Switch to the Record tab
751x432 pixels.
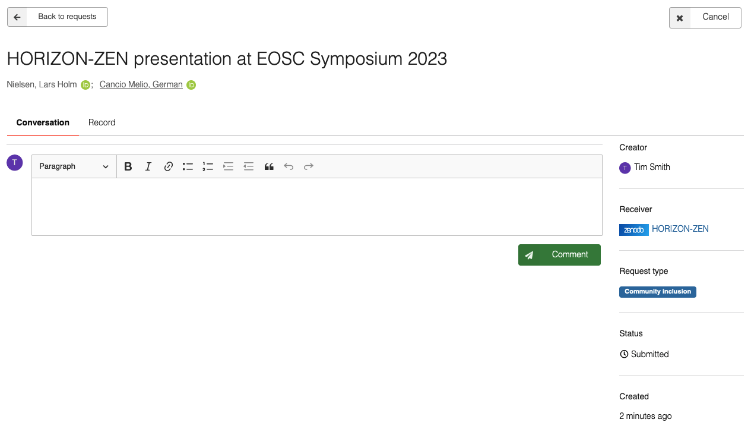click(x=102, y=122)
